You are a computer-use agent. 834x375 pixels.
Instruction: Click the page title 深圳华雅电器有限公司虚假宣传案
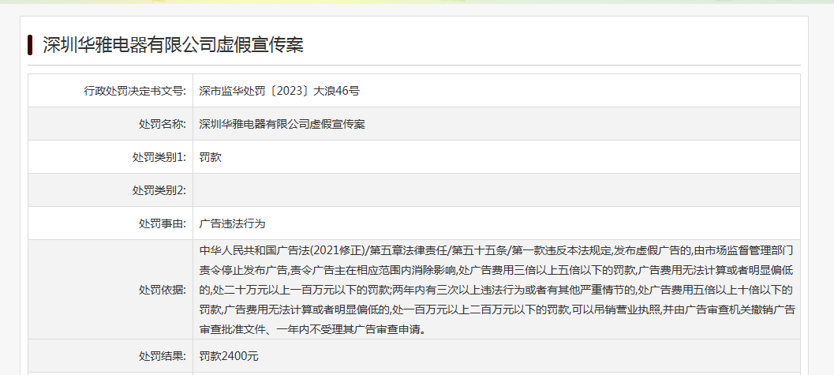pos(173,45)
